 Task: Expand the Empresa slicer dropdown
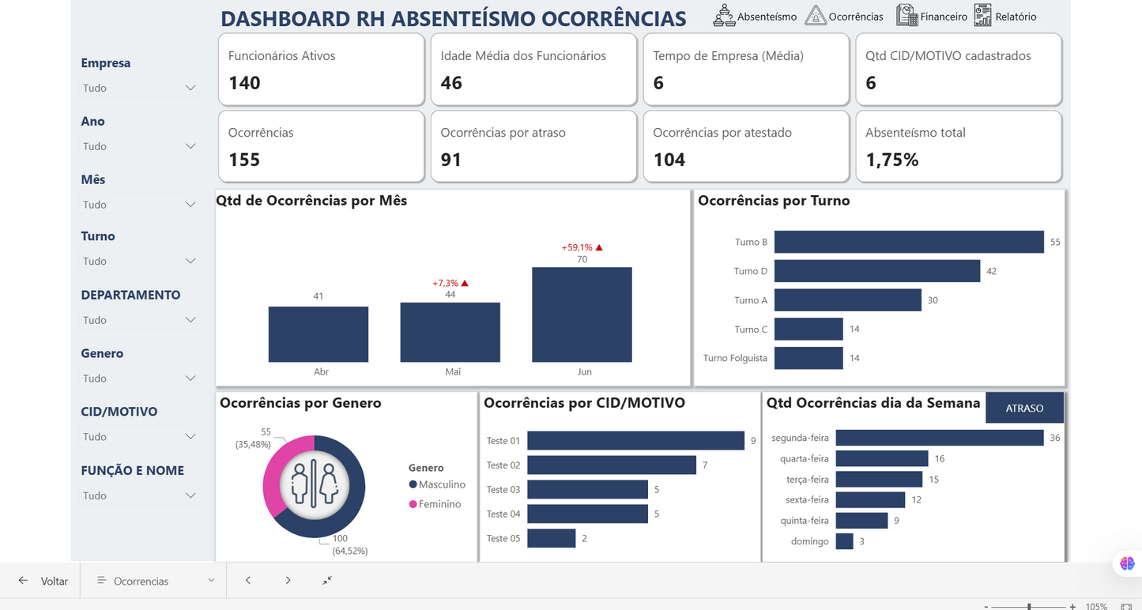pos(190,88)
